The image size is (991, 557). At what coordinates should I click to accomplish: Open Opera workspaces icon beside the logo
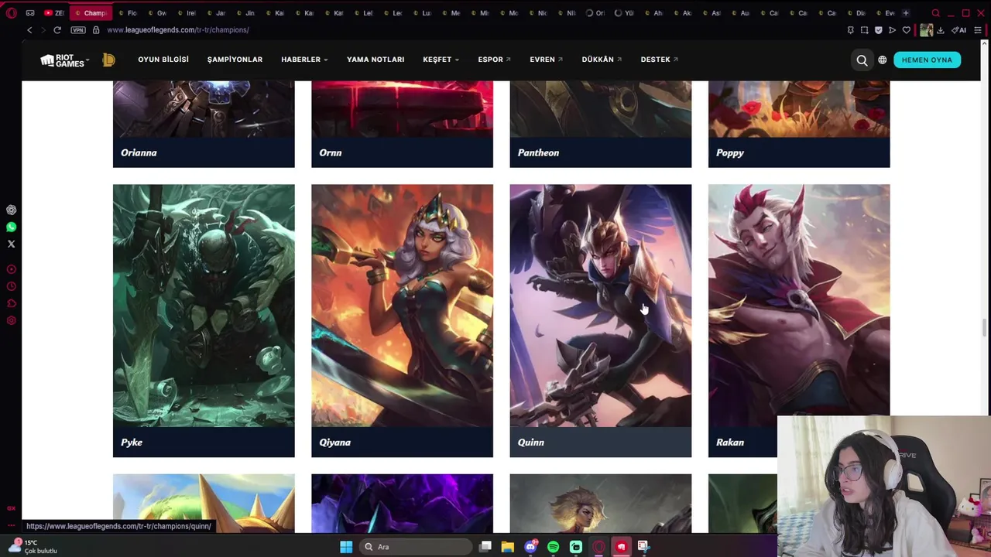point(29,13)
